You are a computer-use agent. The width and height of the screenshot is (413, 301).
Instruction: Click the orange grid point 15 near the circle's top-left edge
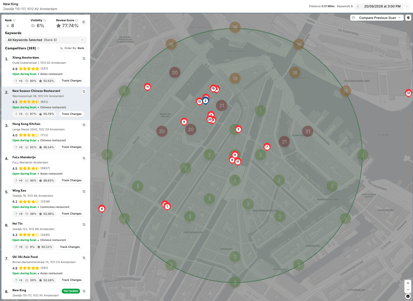(171, 45)
